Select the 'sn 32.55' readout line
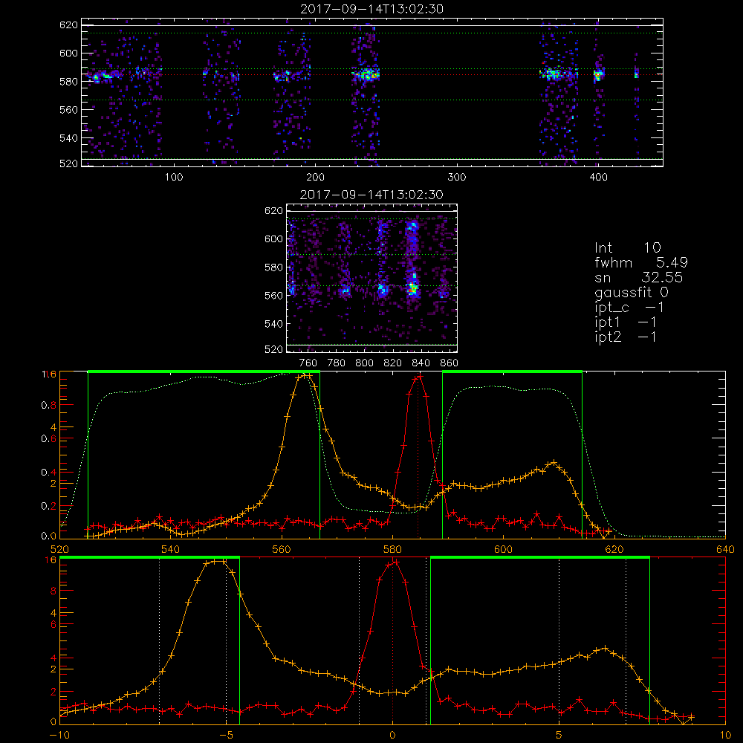This screenshot has width=743, height=743. point(639,277)
